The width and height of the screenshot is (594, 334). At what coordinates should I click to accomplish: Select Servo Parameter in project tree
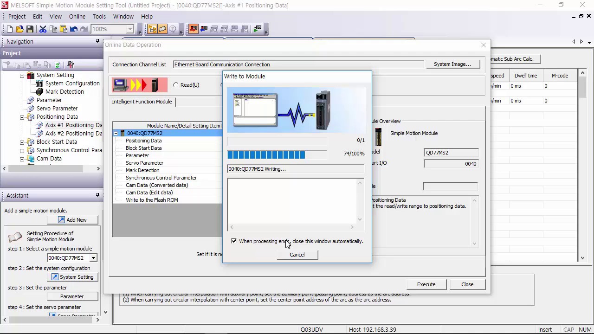click(x=57, y=109)
